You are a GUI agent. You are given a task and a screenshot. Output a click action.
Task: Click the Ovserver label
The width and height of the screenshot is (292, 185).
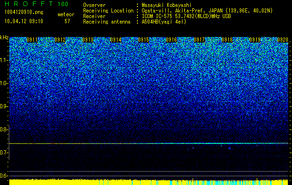(x=94, y=5)
